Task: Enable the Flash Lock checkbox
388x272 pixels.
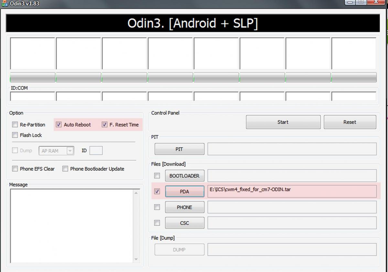Action: (15, 135)
